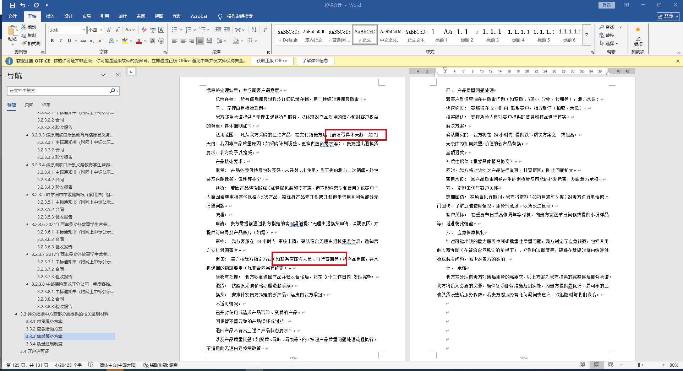Toggle strikethrough on the text
Viewport: 683px width, 371px height.
pos(83,41)
